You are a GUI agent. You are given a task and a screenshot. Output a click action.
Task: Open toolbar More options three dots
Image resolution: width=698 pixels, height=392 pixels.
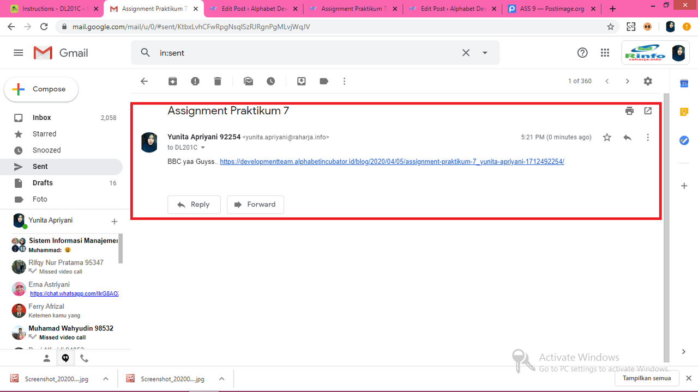pyautogui.click(x=344, y=81)
